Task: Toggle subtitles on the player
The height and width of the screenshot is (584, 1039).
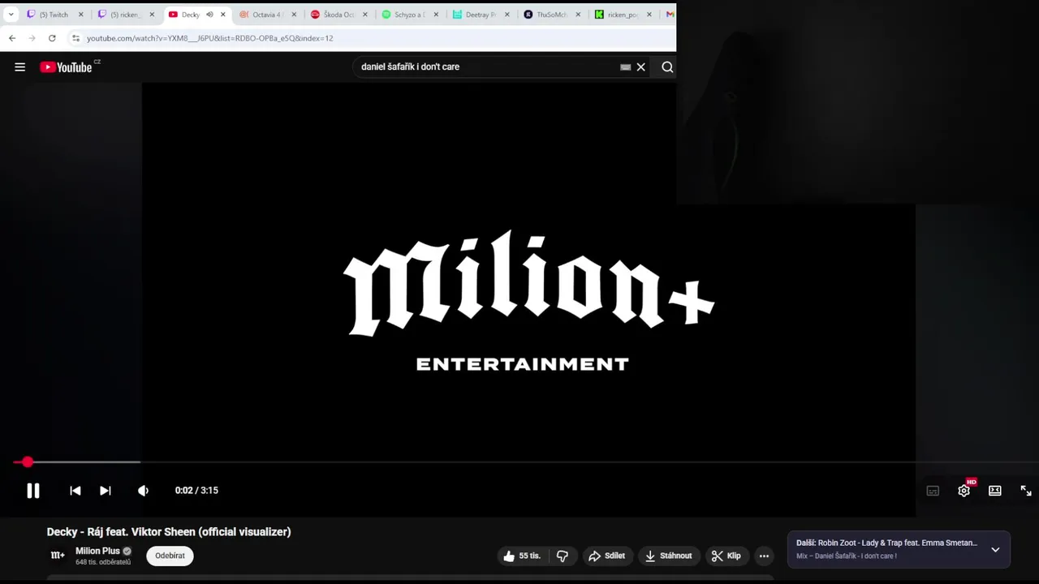Action: (933, 491)
